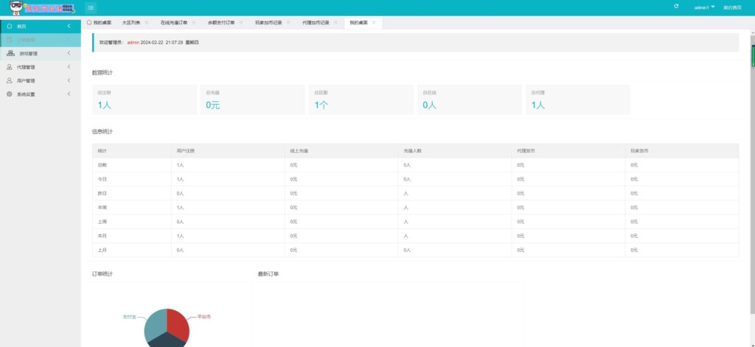The height and width of the screenshot is (347, 755).
Task: Toggle the sidebar collapse hamburger icon
Action: pyautogui.click(x=91, y=7)
